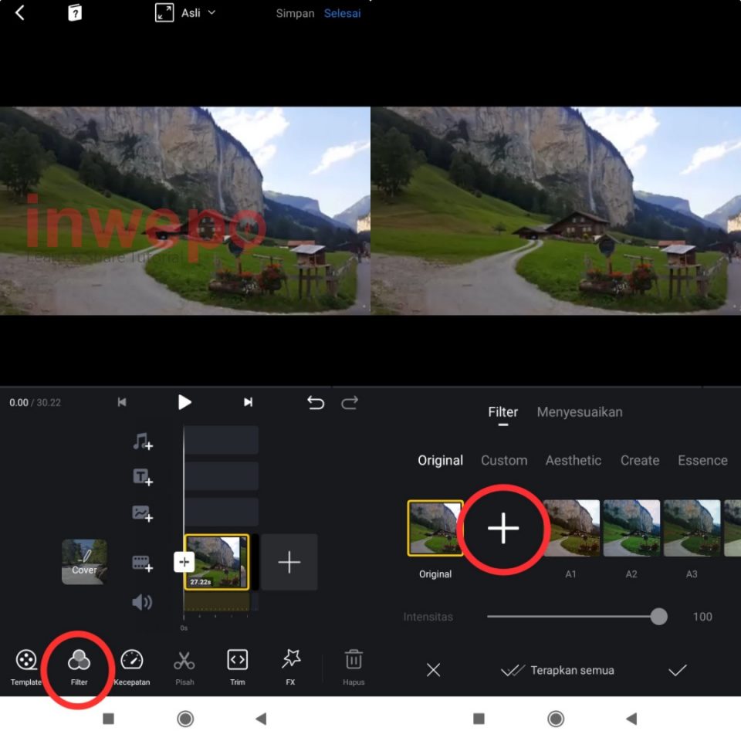
Task: Open the FX effects tool
Action: (x=290, y=665)
